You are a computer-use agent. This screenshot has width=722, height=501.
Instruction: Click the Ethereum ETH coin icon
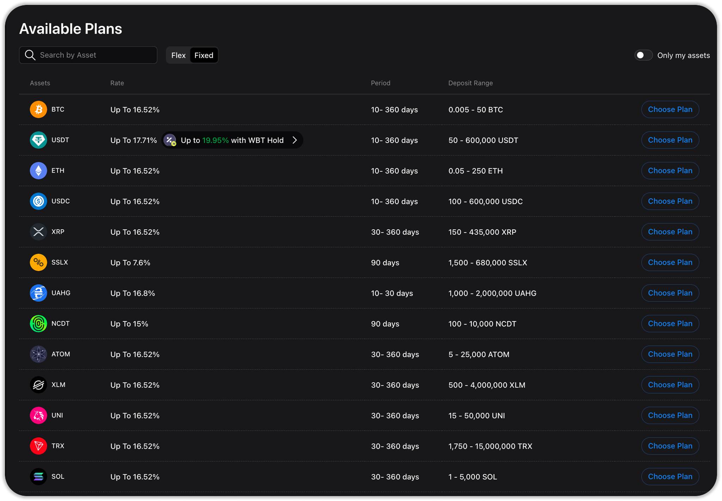point(38,171)
